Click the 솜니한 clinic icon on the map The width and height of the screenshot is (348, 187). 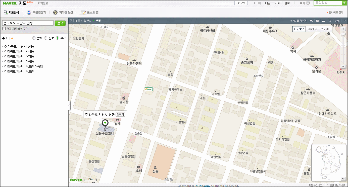pos(124,98)
